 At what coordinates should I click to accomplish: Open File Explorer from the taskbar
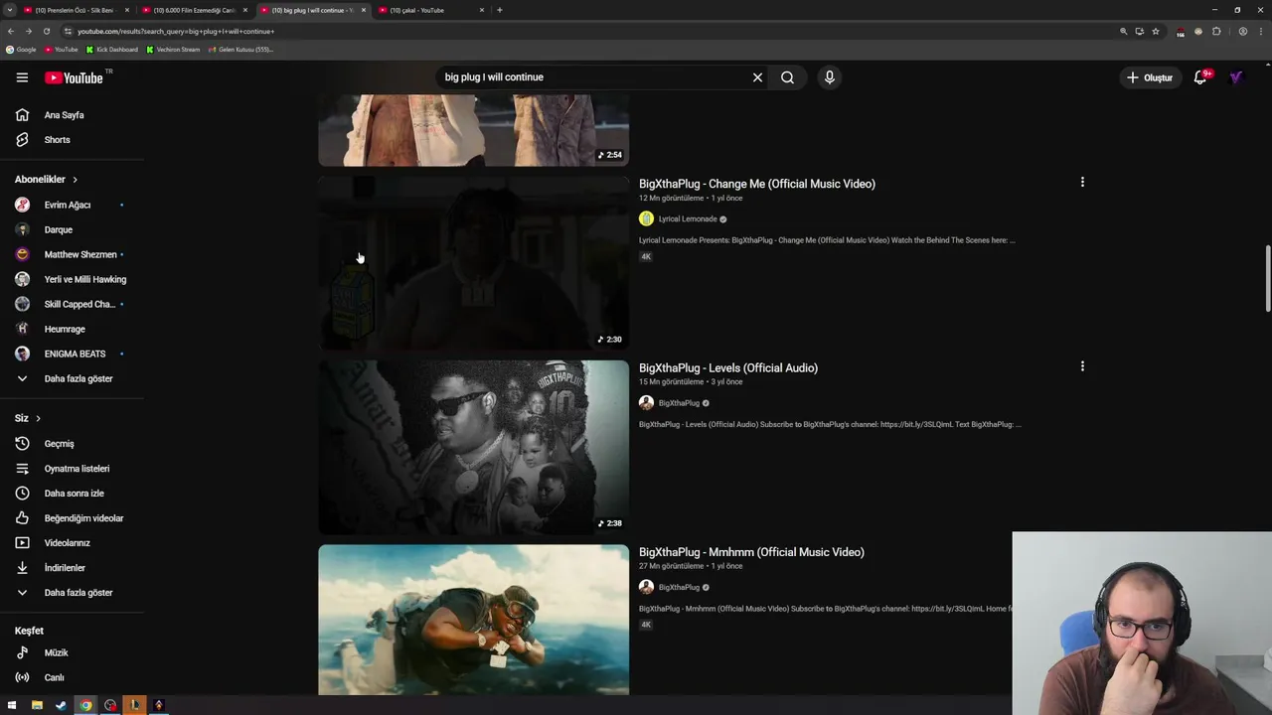pos(37,705)
